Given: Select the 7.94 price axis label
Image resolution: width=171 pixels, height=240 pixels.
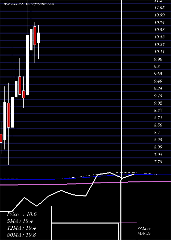Looking at the screenshot, I should [x=158, y=154].
